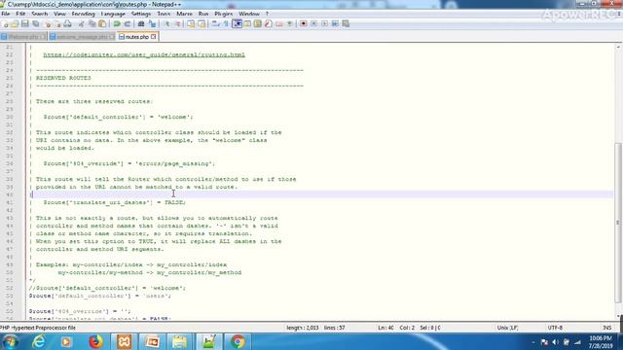Toggle synchronized vertical scrolling icon
The height and width of the screenshot is (350, 623).
(191, 23)
